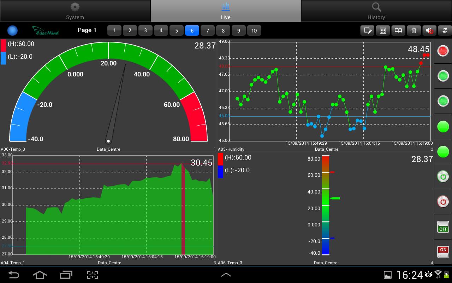Go to page 10
Viewport: 452px width, 283px height.
click(254, 30)
